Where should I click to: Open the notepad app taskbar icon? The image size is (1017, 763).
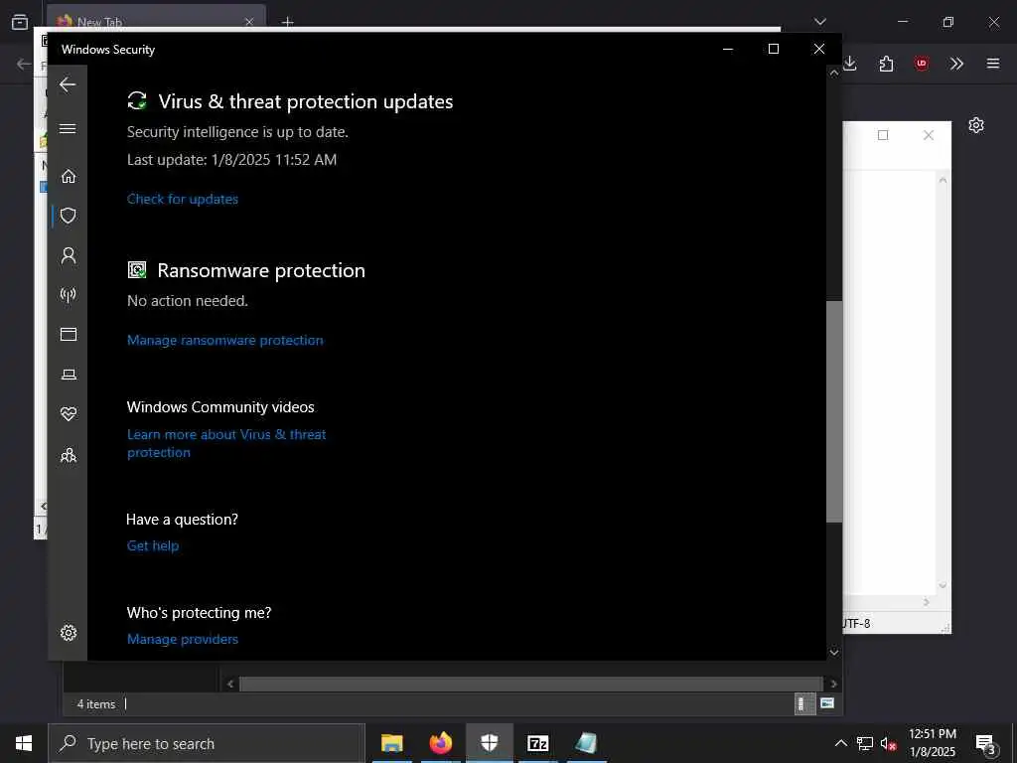click(x=586, y=743)
